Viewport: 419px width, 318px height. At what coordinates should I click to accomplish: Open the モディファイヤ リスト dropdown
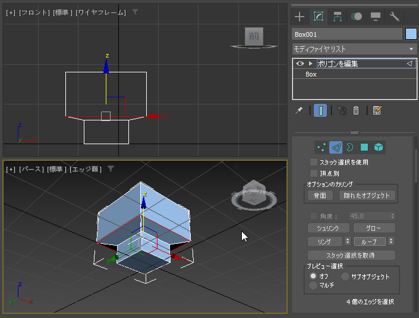(x=354, y=49)
